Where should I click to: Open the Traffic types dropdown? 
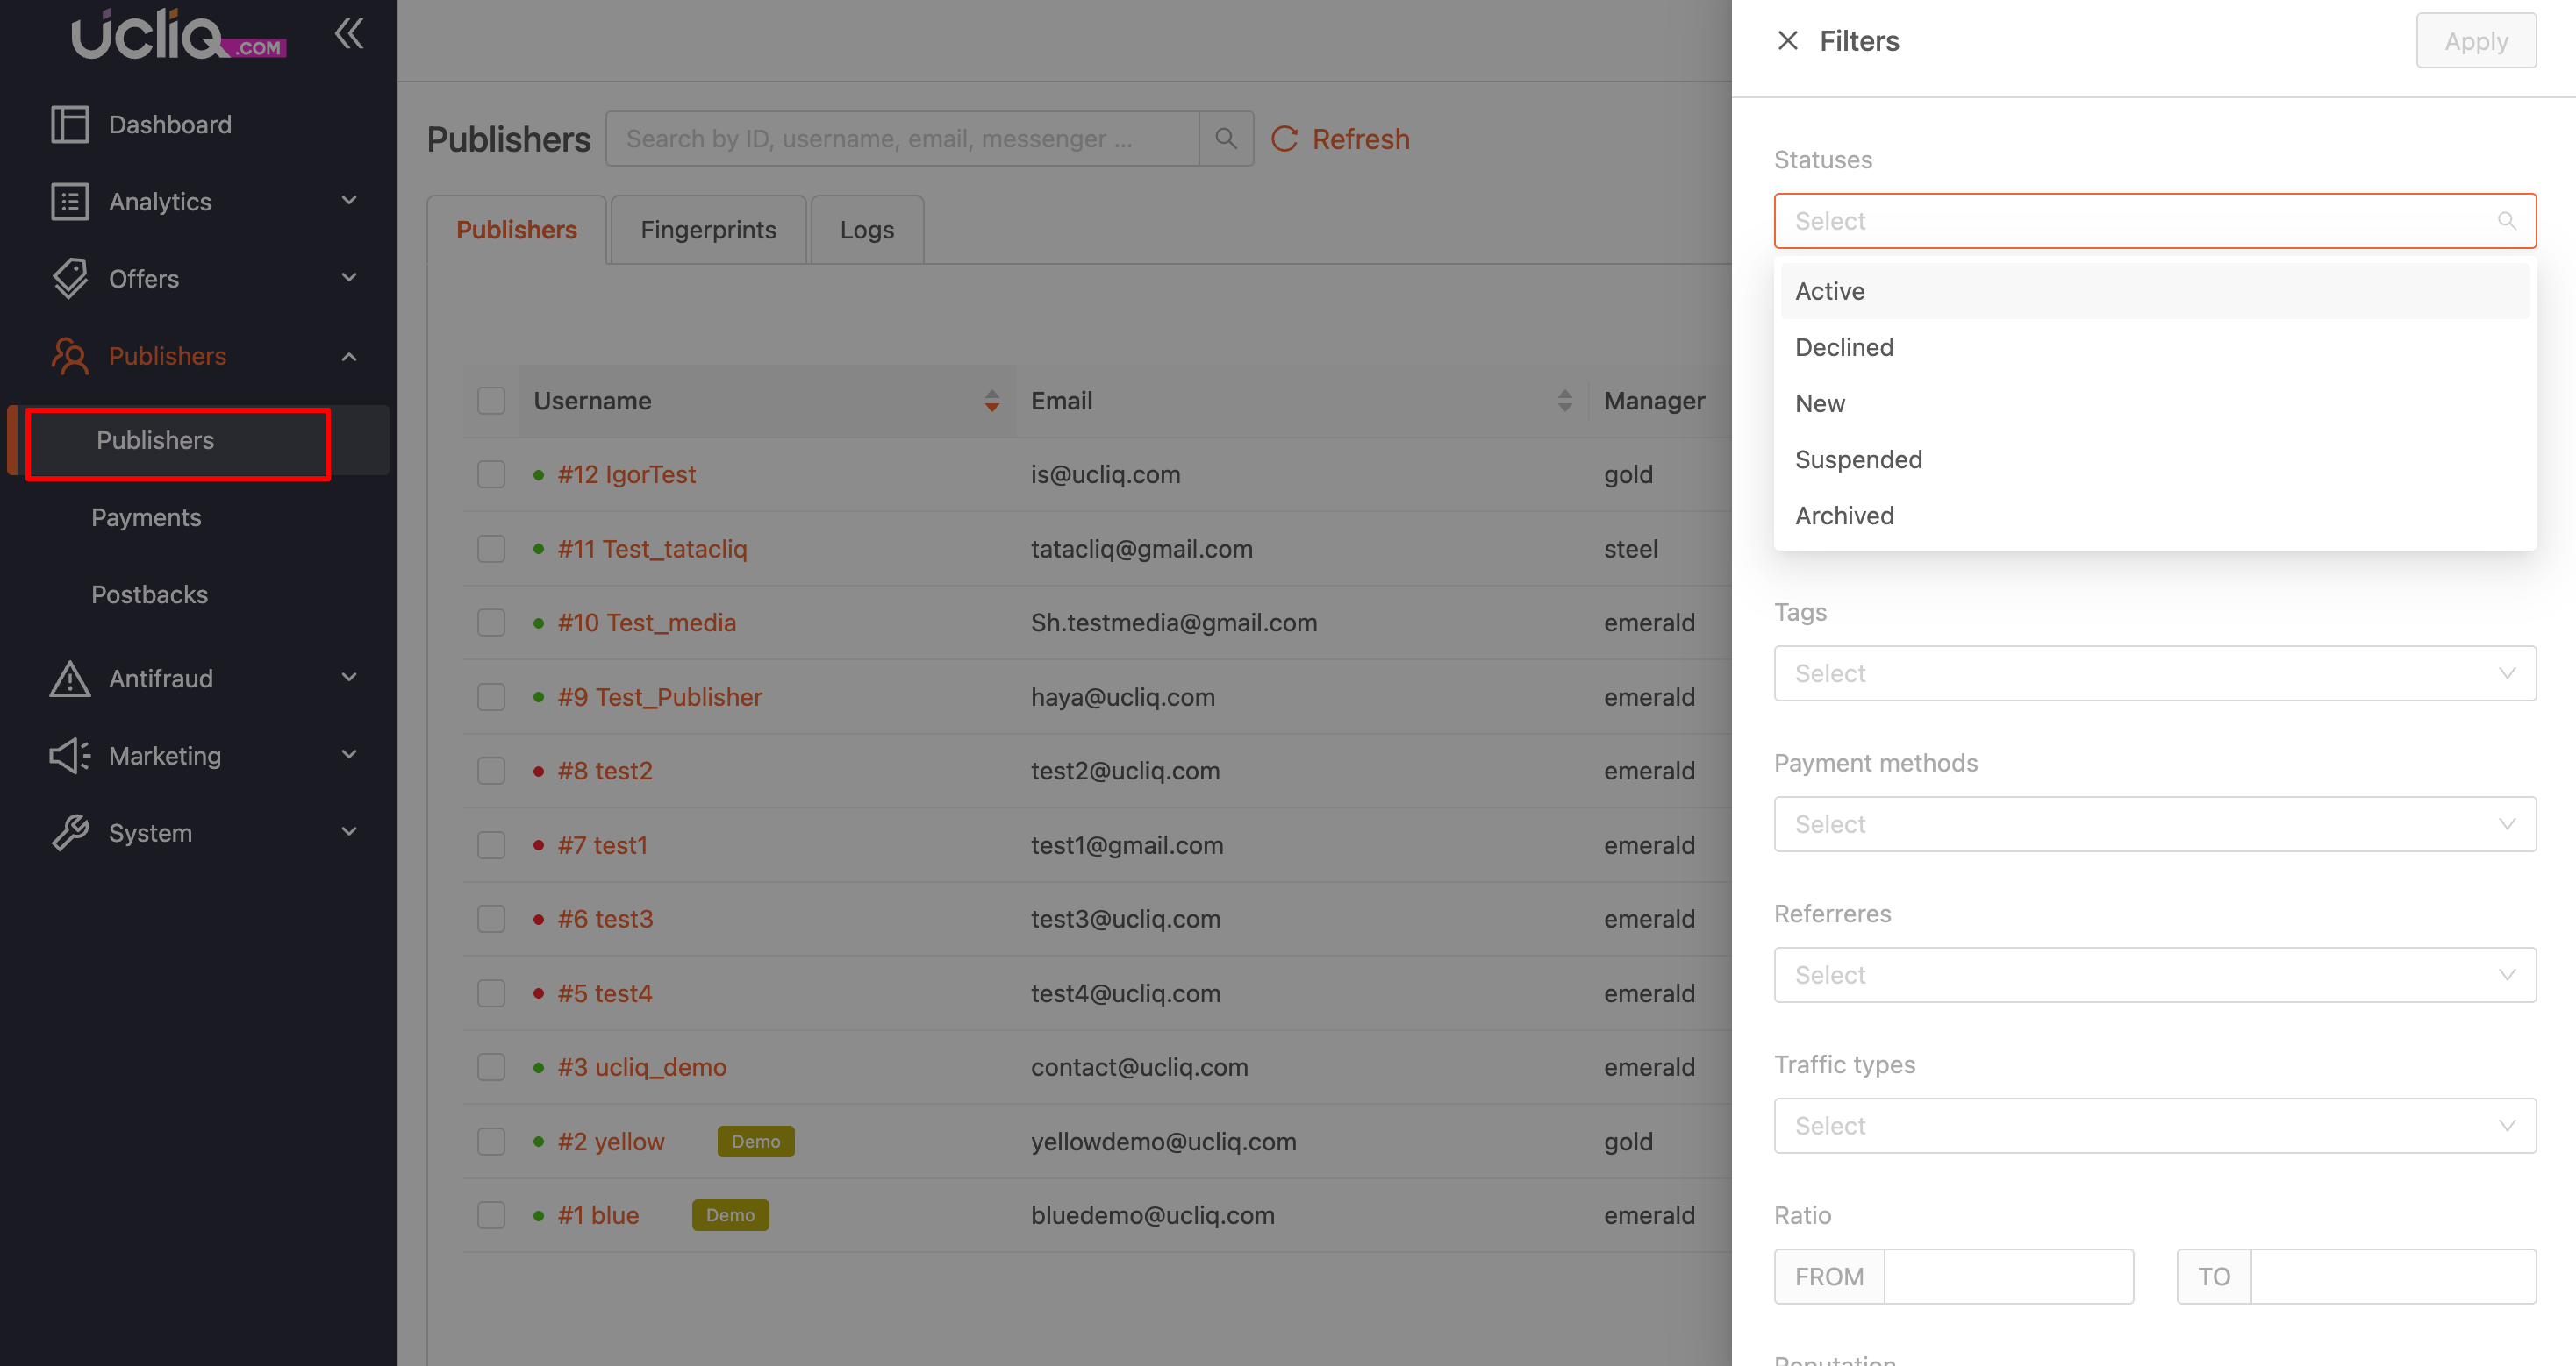pyautogui.click(x=2154, y=1126)
